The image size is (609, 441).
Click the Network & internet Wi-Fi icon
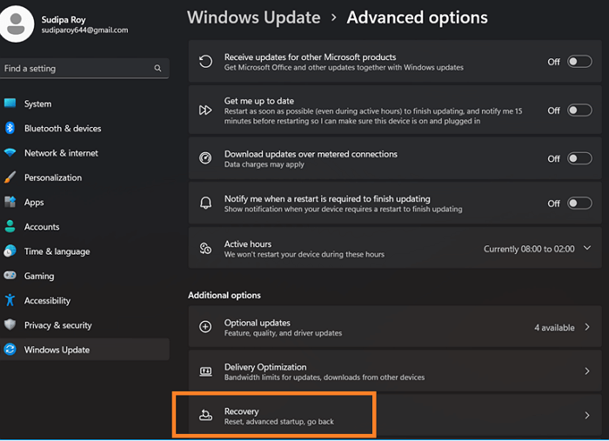coord(10,153)
